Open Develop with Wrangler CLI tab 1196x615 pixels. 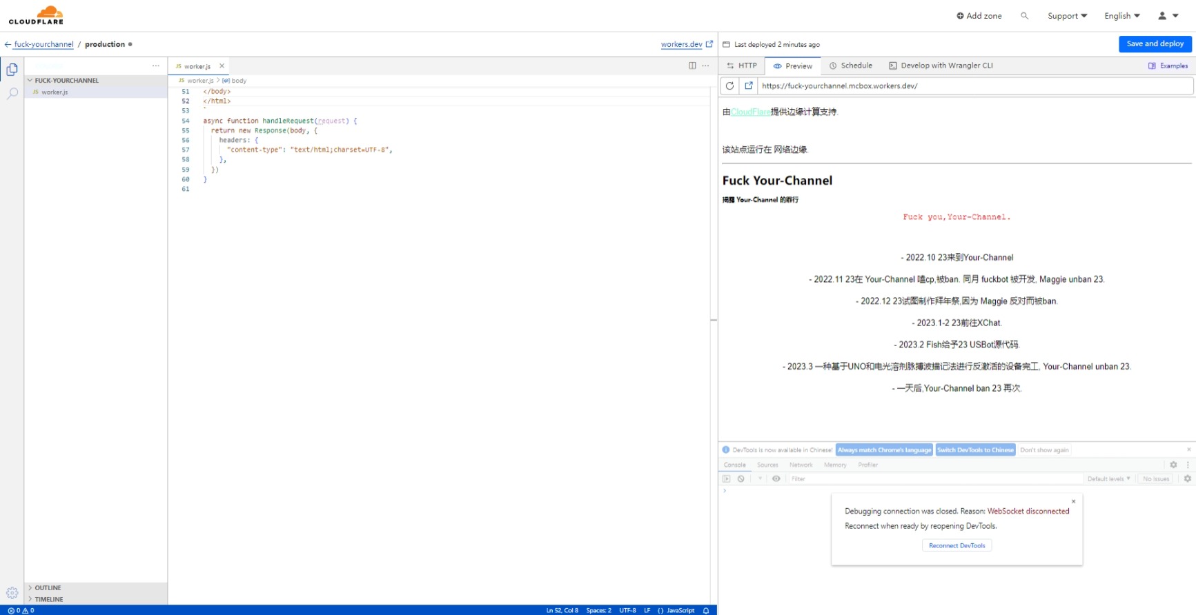click(x=941, y=65)
